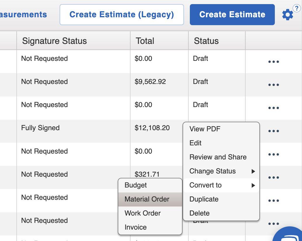
Task: Click Review and Share option
Action: (x=218, y=157)
